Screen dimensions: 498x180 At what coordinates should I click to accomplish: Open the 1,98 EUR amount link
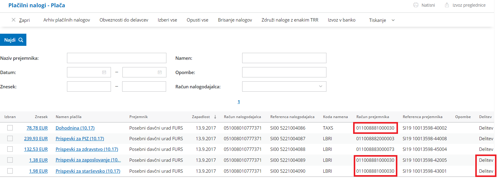pyautogui.click(x=38, y=171)
